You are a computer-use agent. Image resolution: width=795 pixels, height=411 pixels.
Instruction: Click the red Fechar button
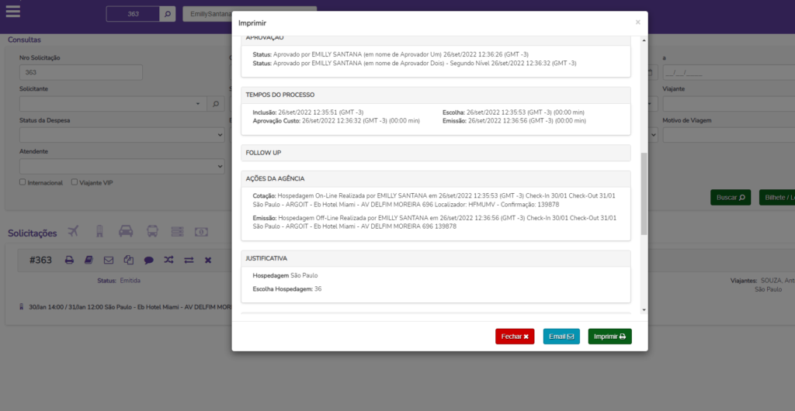[x=515, y=337]
